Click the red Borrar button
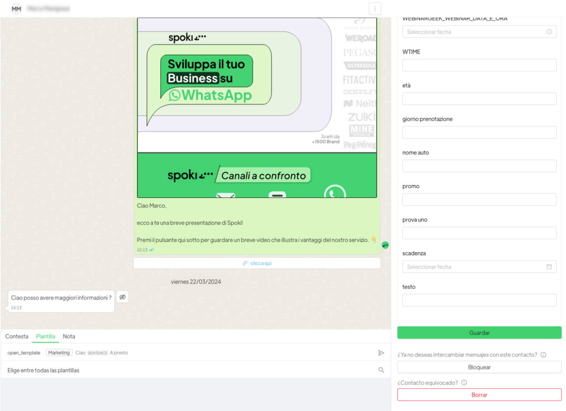The image size is (566, 411). coord(479,395)
